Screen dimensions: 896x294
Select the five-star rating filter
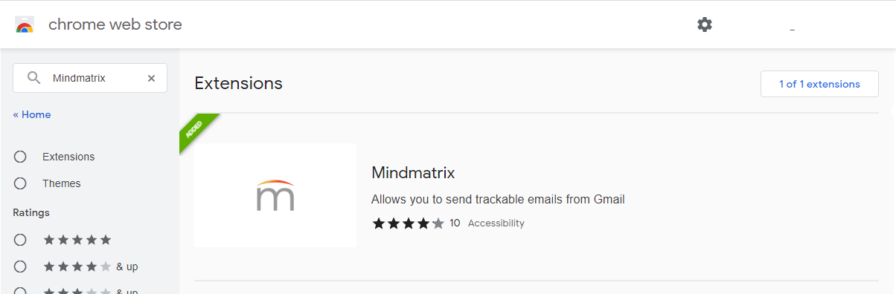pyautogui.click(x=20, y=240)
